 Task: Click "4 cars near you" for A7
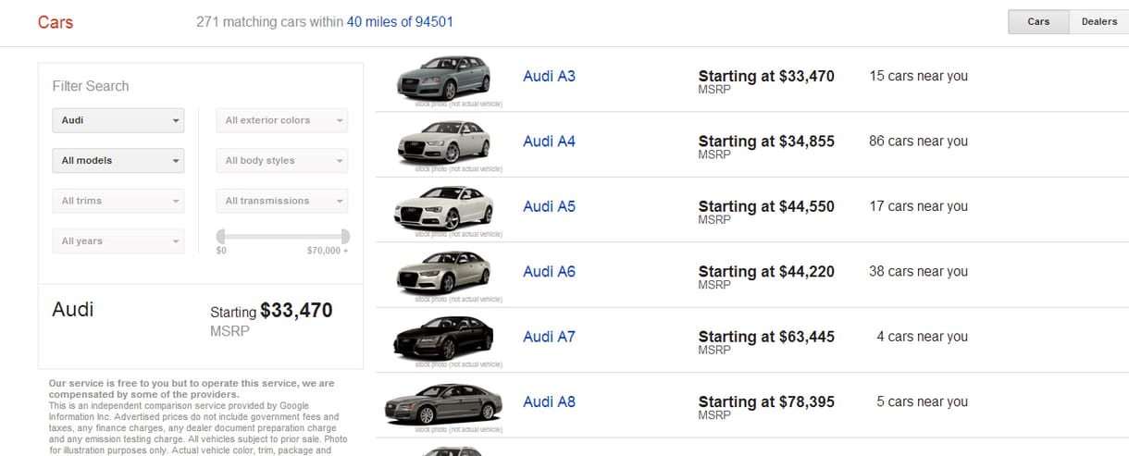pyautogui.click(x=922, y=337)
